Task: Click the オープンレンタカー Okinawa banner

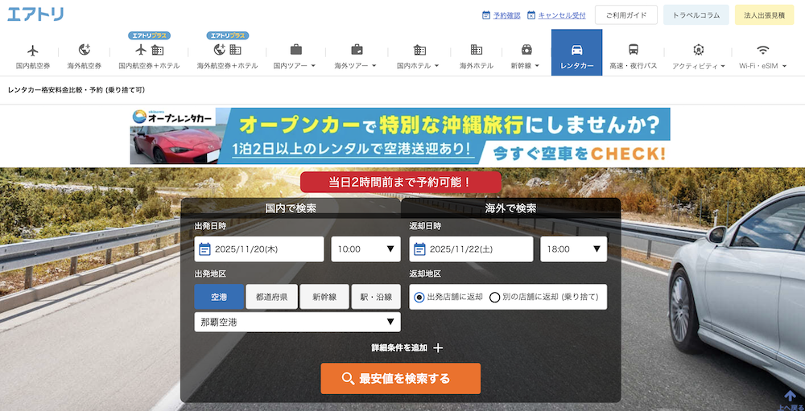Action: pyautogui.click(x=400, y=136)
